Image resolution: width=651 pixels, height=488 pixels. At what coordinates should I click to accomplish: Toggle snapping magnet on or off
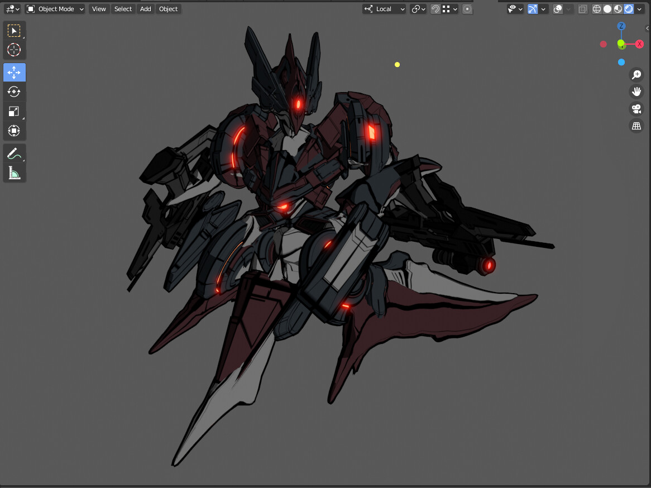(x=435, y=9)
